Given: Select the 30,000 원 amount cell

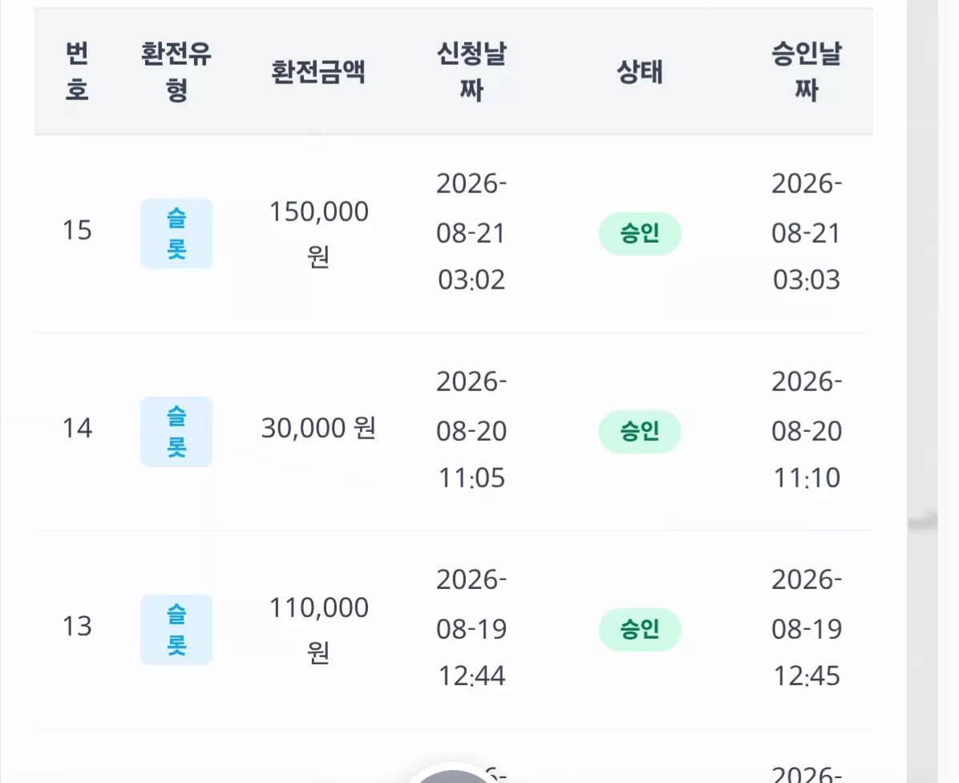Looking at the screenshot, I should (318, 428).
